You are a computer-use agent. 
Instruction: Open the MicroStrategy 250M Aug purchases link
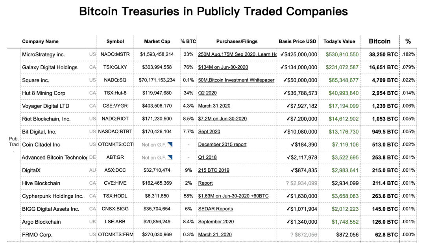click(x=237, y=54)
